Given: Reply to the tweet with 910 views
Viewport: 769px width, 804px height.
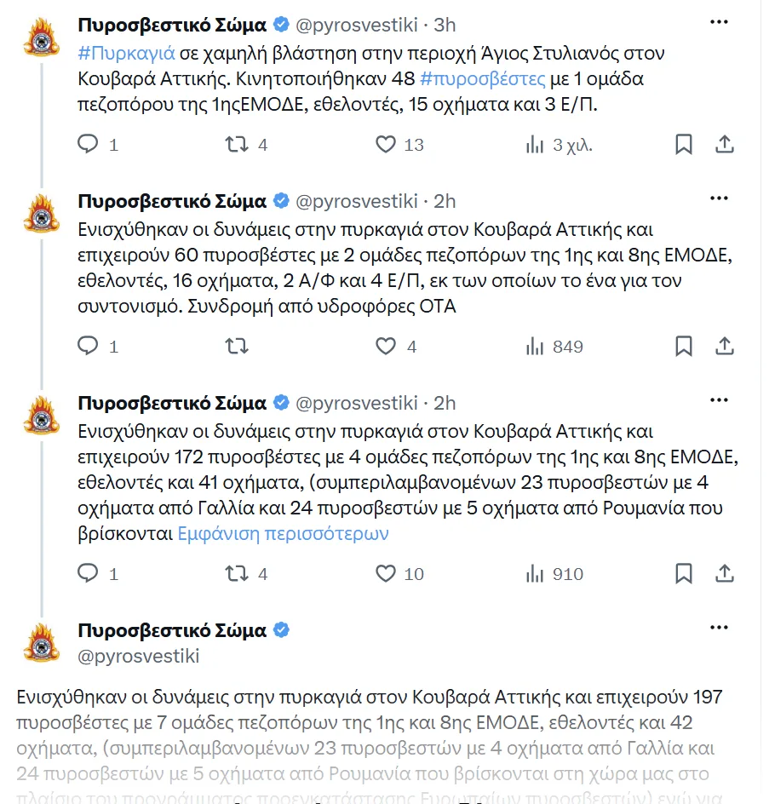Looking at the screenshot, I should click(88, 573).
